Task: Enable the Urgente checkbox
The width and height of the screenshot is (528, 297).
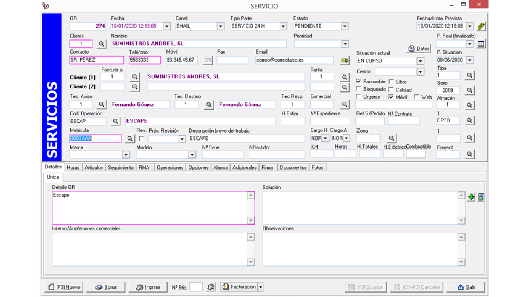Action: pos(359,97)
